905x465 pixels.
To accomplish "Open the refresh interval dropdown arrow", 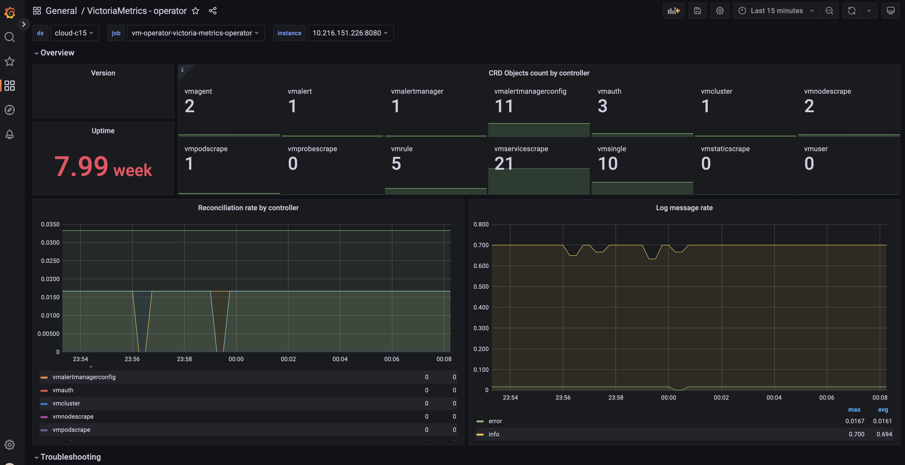I will [x=869, y=11].
